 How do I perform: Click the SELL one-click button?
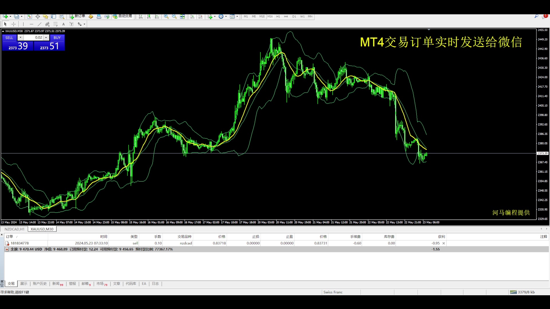pos(9,38)
